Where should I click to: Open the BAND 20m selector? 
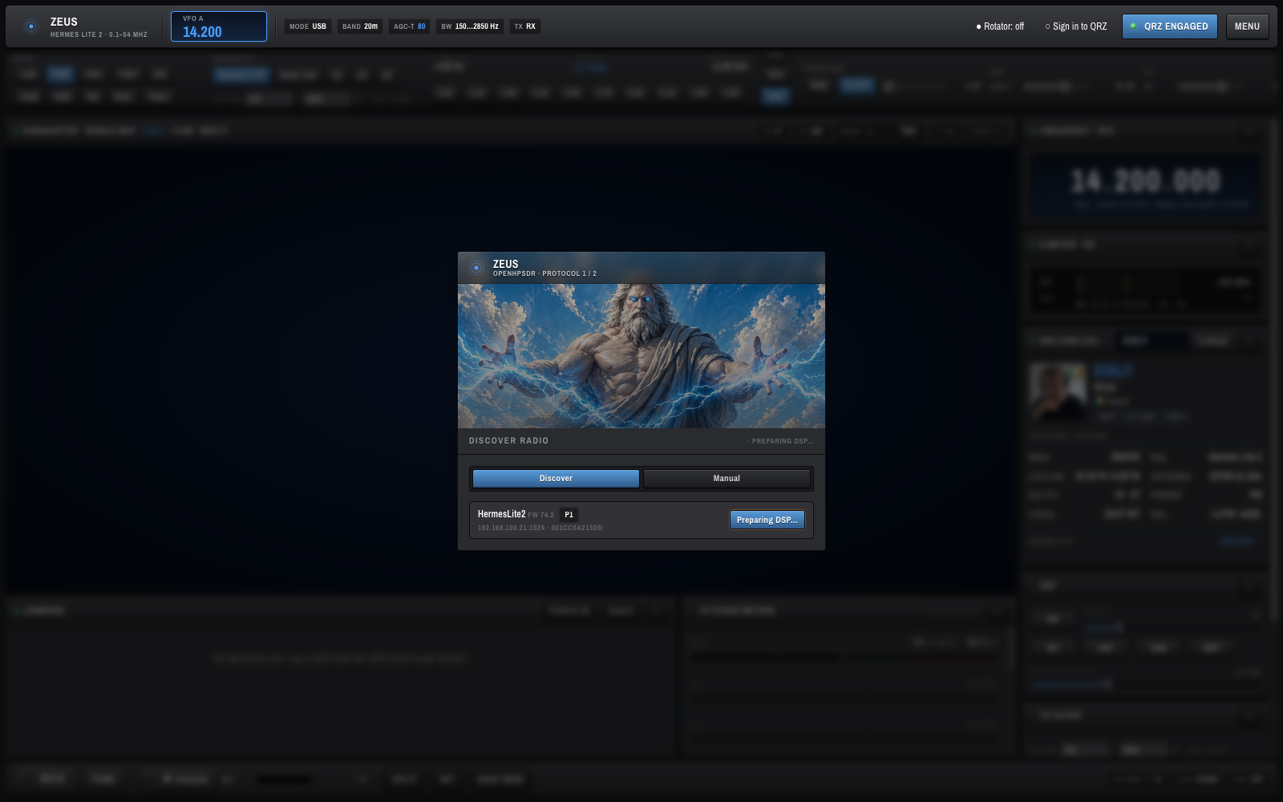click(x=360, y=26)
